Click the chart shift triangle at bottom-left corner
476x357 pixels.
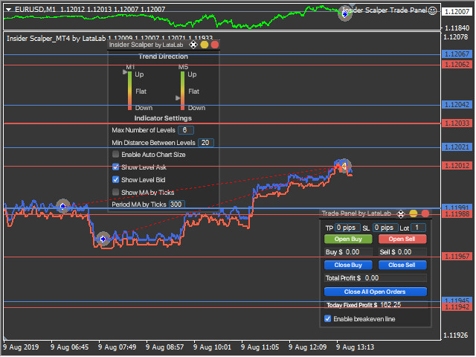[5, 338]
